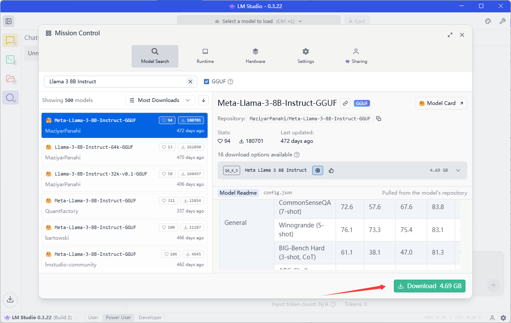This screenshot has width=511, height=323.
Task: Click the Eject button
Action: pos(357,21)
